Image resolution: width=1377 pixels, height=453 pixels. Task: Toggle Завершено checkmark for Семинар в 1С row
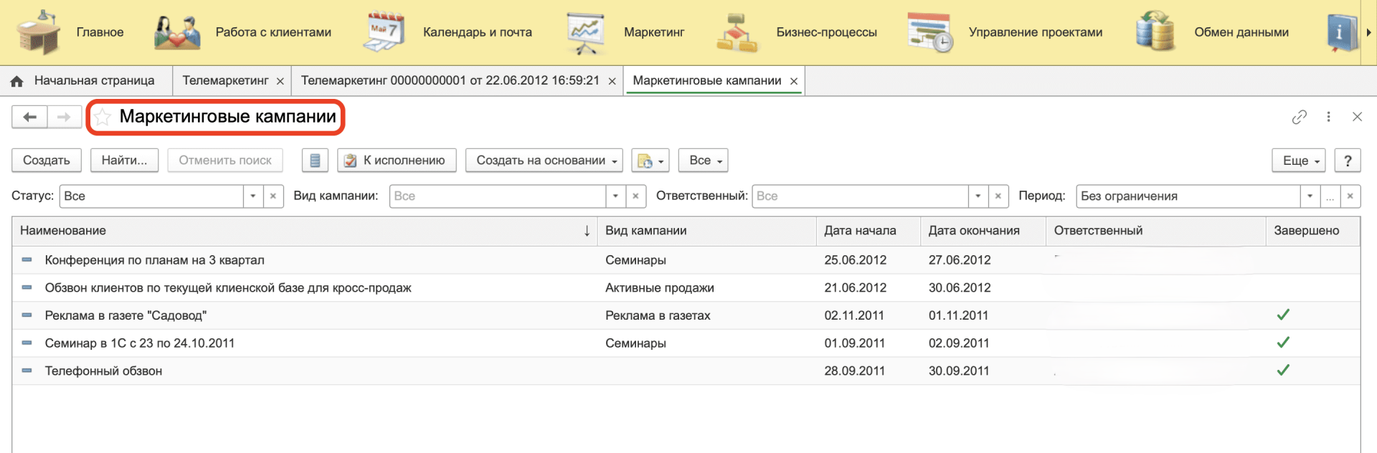pyautogui.click(x=1283, y=343)
